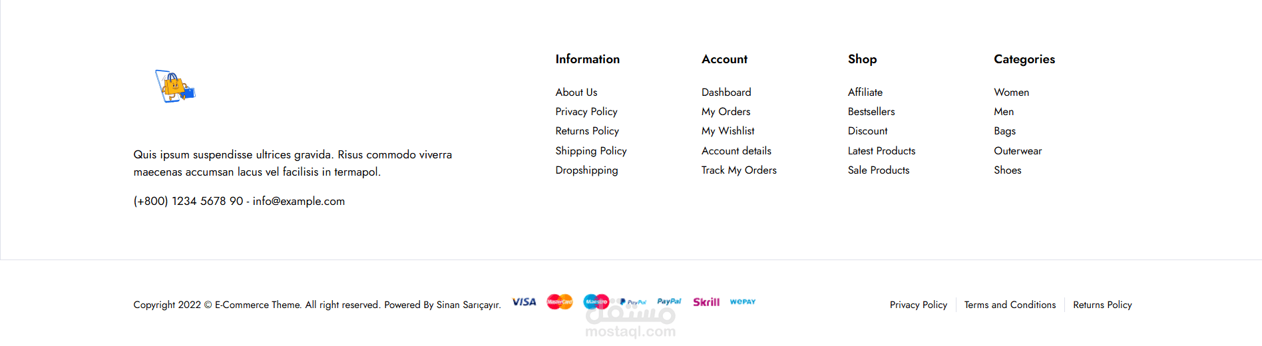Open Terms and Conditions in bottom bar
This screenshot has width=1262, height=346.
click(x=1010, y=305)
